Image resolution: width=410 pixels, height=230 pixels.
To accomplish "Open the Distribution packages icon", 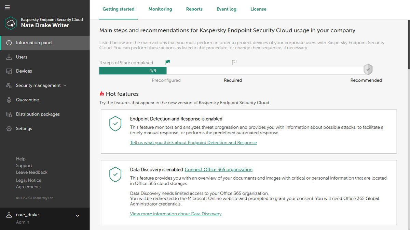I will click(x=9, y=114).
